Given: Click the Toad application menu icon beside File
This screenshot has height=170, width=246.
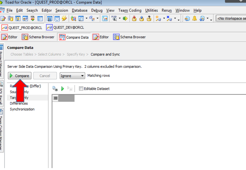Looking at the screenshot, I should (2, 10).
